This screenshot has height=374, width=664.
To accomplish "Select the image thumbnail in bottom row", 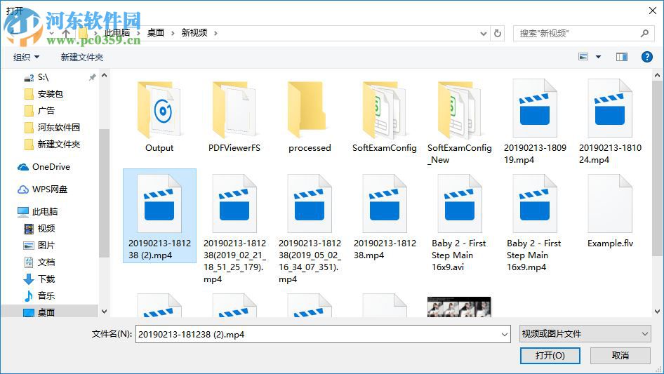I will tap(459, 307).
